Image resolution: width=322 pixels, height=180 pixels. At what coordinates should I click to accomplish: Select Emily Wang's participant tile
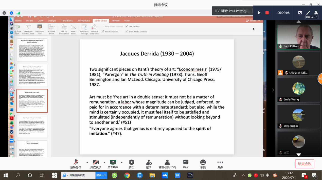(x=299, y=90)
